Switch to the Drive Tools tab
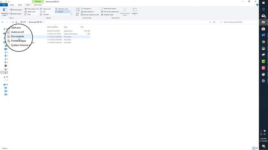Screen dimensions: 268x150 click(38, 5)
